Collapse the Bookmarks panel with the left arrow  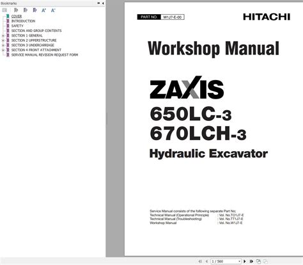point(103,3)
